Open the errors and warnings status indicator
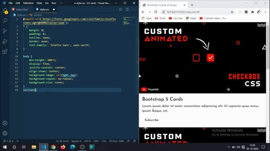The width and height of the screenshot is (270, 151). [8, 141]
